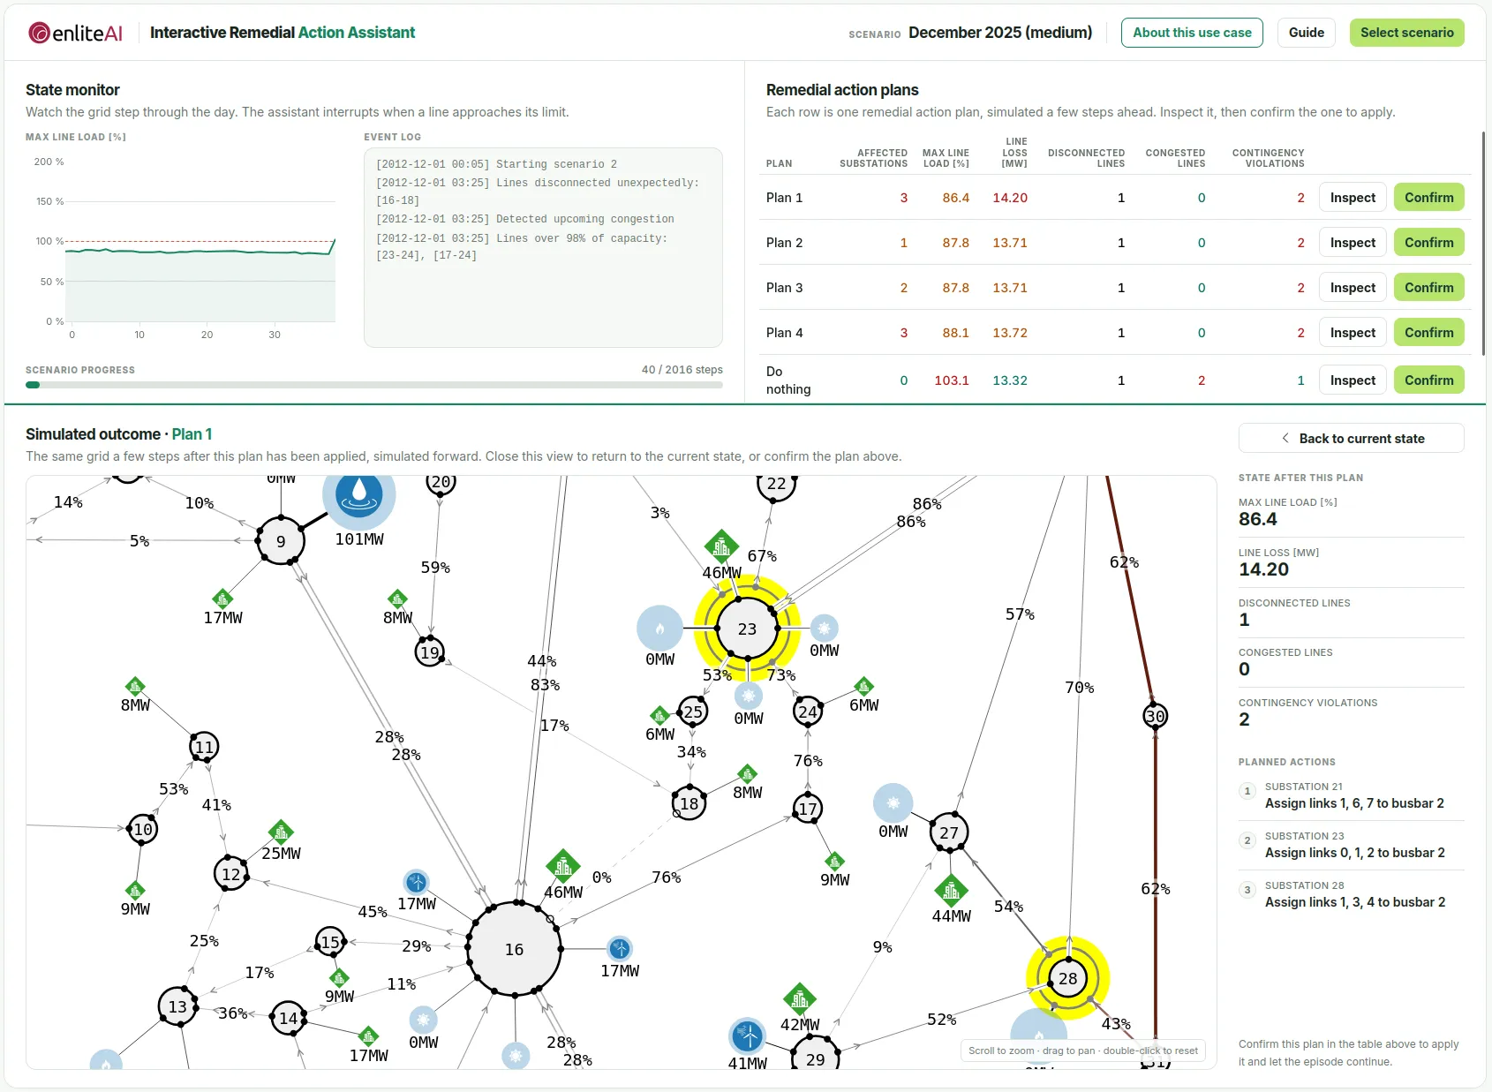
Task: Confirm Plan 2
Action: click(x=1428, y=243)
